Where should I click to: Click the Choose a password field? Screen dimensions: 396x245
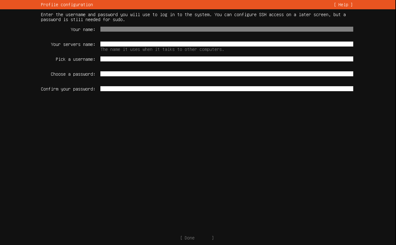click(227, 74)
